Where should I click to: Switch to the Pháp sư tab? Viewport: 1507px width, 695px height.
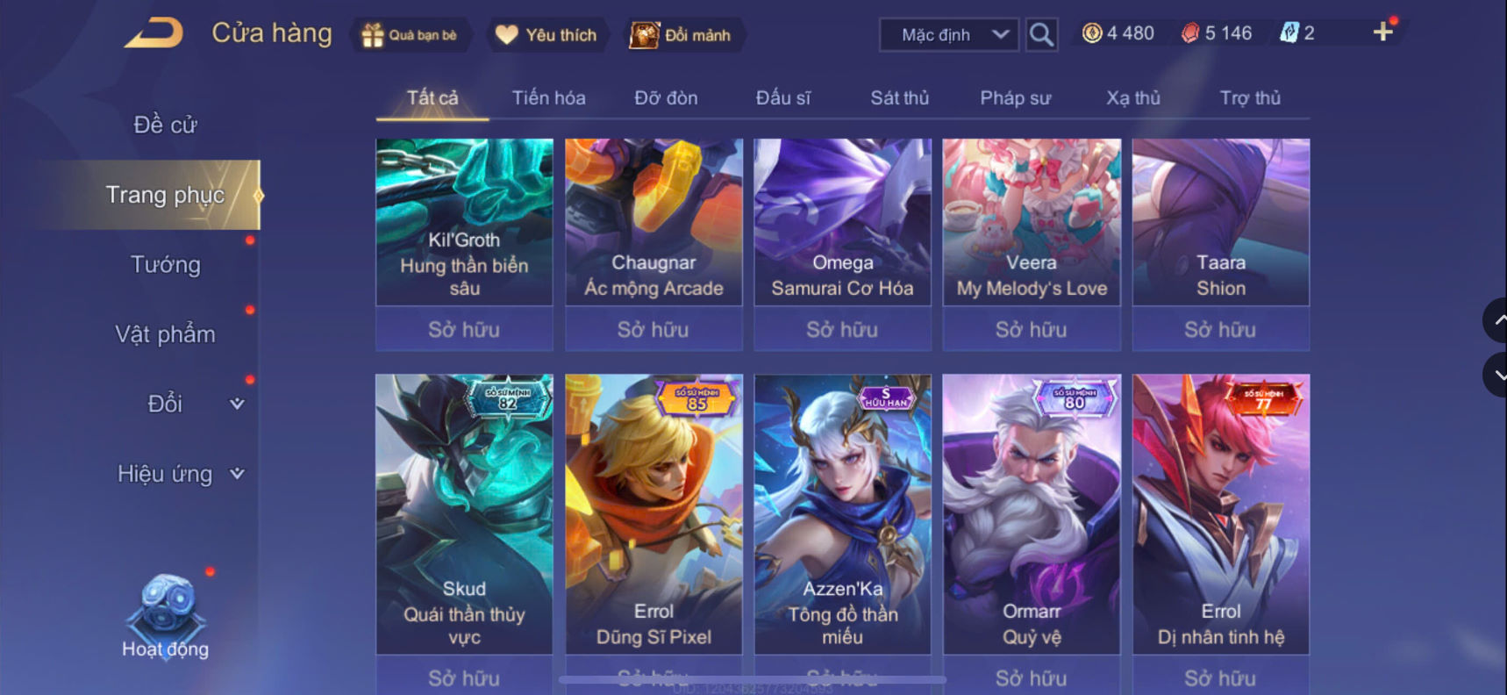[x=1015, y=97]
